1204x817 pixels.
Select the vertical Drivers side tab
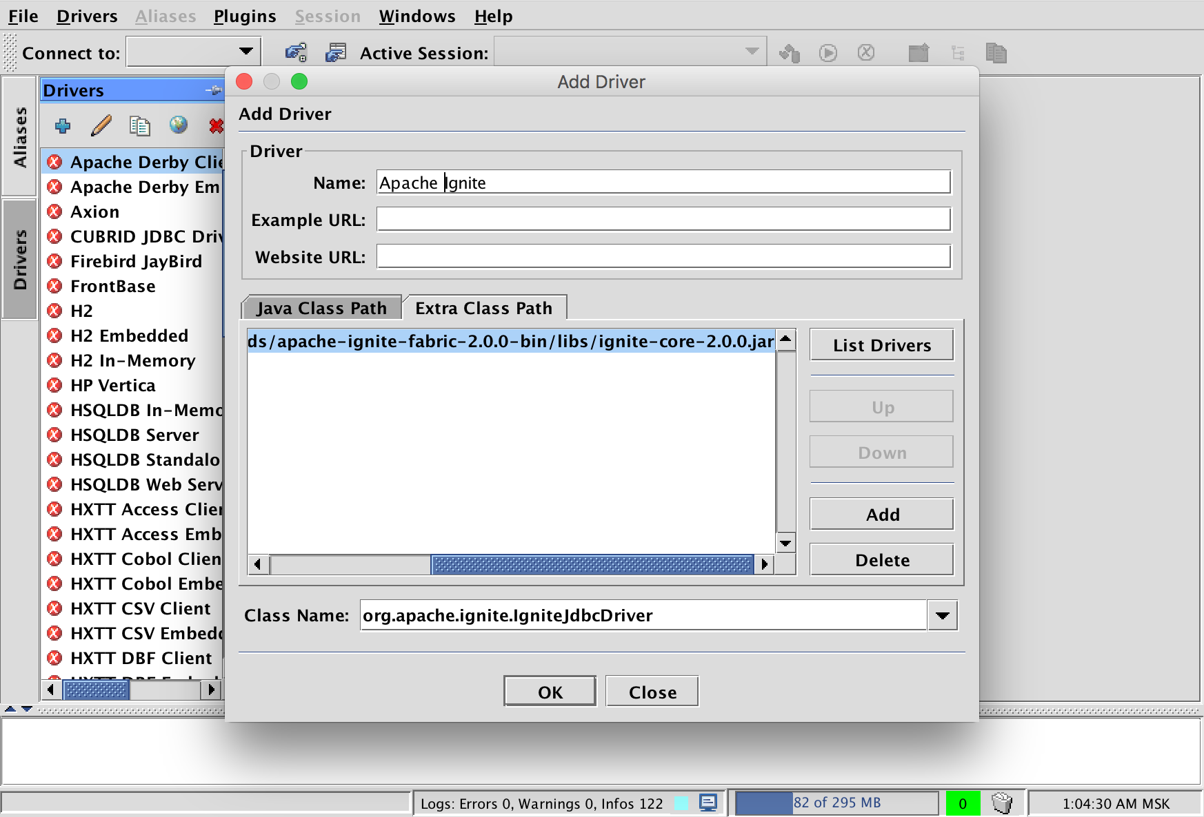[x=19, y=260]
